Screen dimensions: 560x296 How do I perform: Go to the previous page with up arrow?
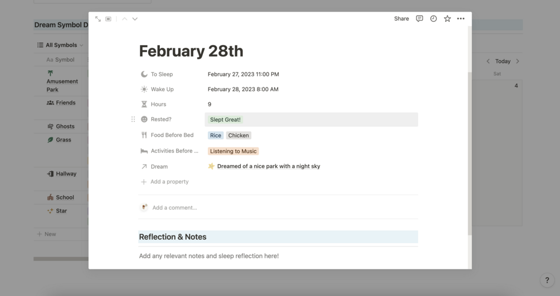click(125, 19)
